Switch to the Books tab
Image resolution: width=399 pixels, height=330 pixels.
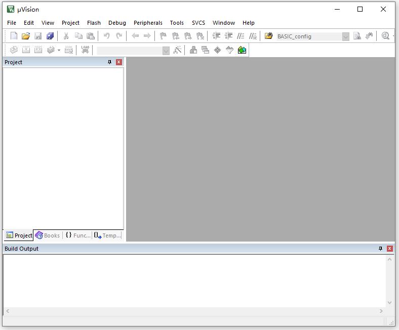point(48,235)
